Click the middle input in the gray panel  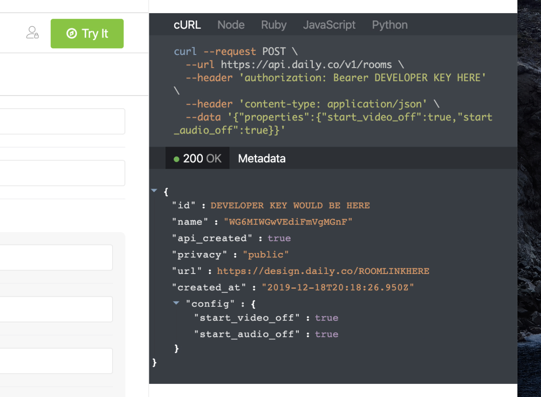tap(56, 309)
